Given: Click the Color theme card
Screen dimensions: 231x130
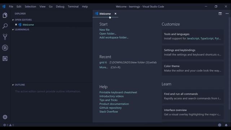Looking at the screenshot, I should pyautogui.click(x=193, y=68).
